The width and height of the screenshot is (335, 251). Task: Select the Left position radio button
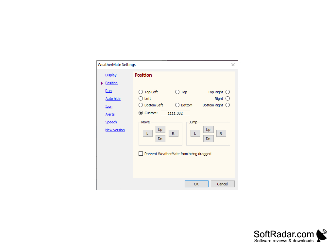pos(141,99)
